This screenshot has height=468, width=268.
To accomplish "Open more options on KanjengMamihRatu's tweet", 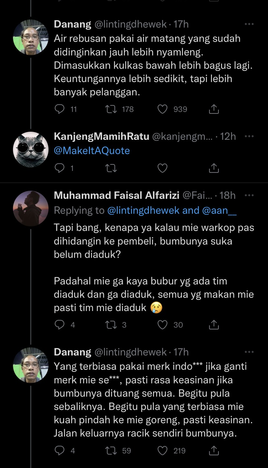I will (249, 136).
